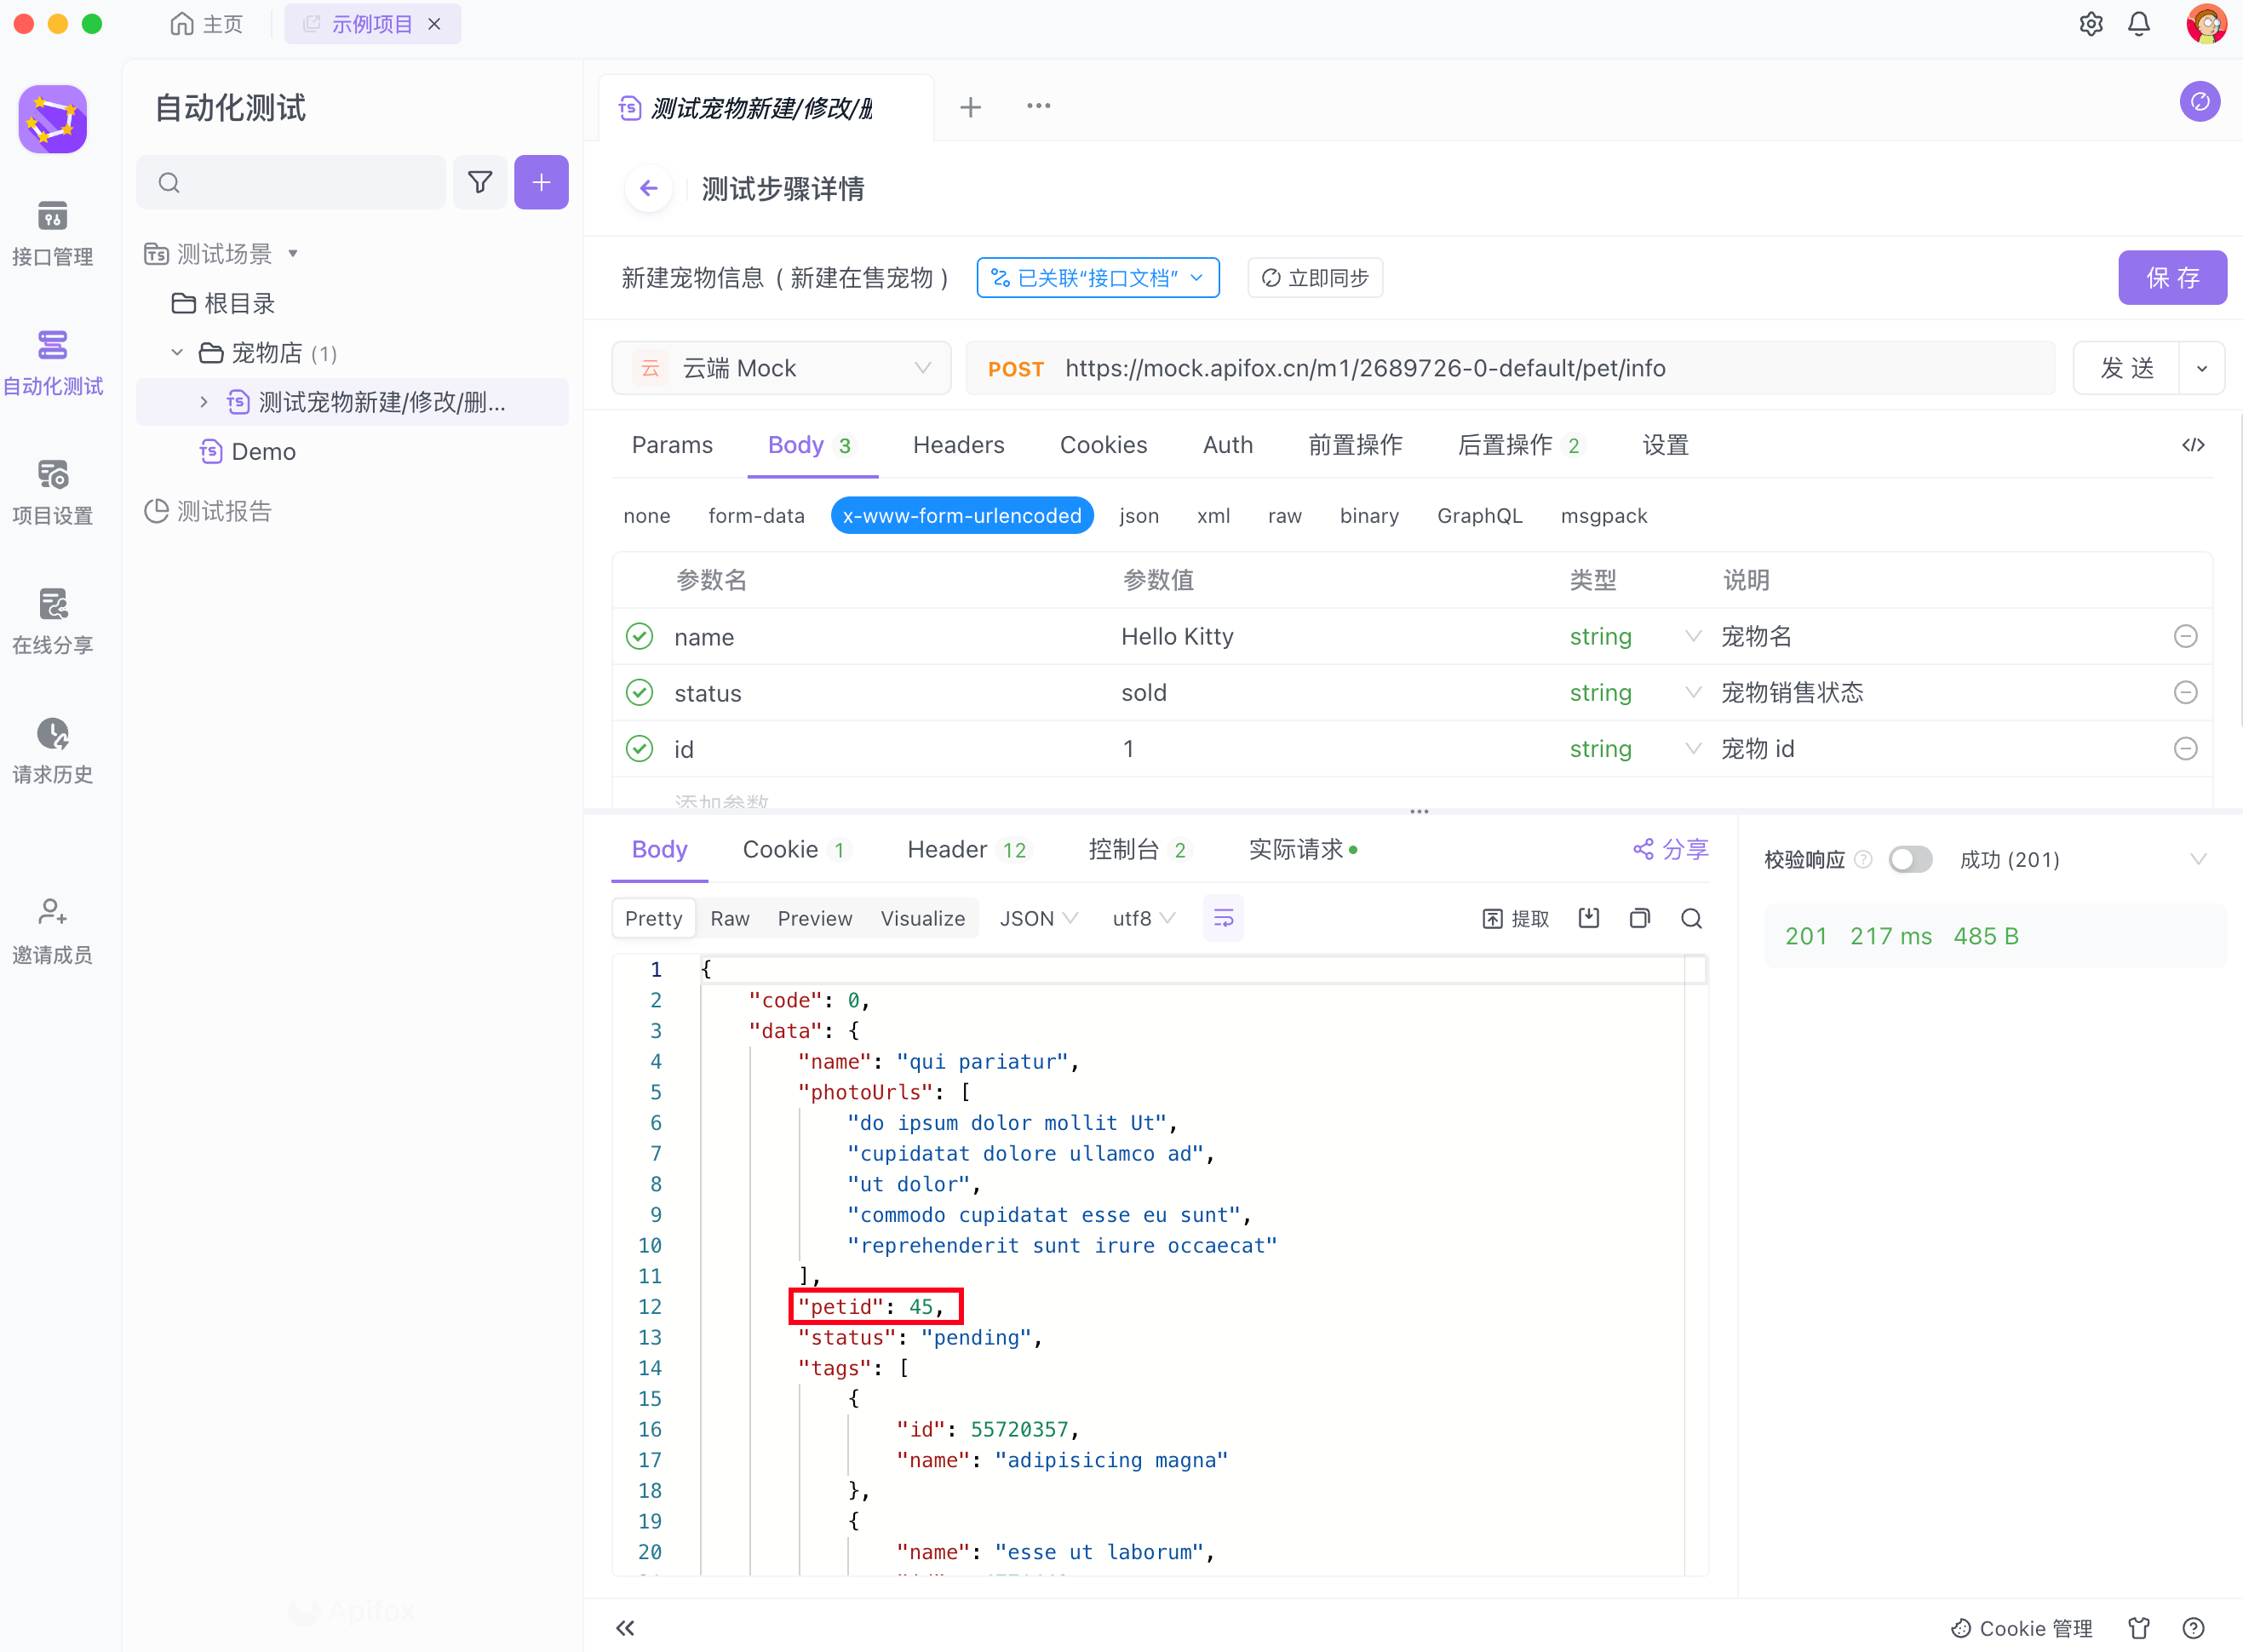This screenshot has height=1652, width=2243.
Task: Click the word-wrap icon in response toolbar
Action: pos(1223,918)
